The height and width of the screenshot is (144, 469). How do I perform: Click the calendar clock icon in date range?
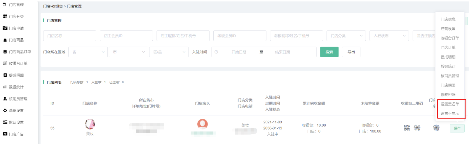216,52
